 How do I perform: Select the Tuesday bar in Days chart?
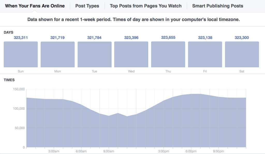point(94,54)
